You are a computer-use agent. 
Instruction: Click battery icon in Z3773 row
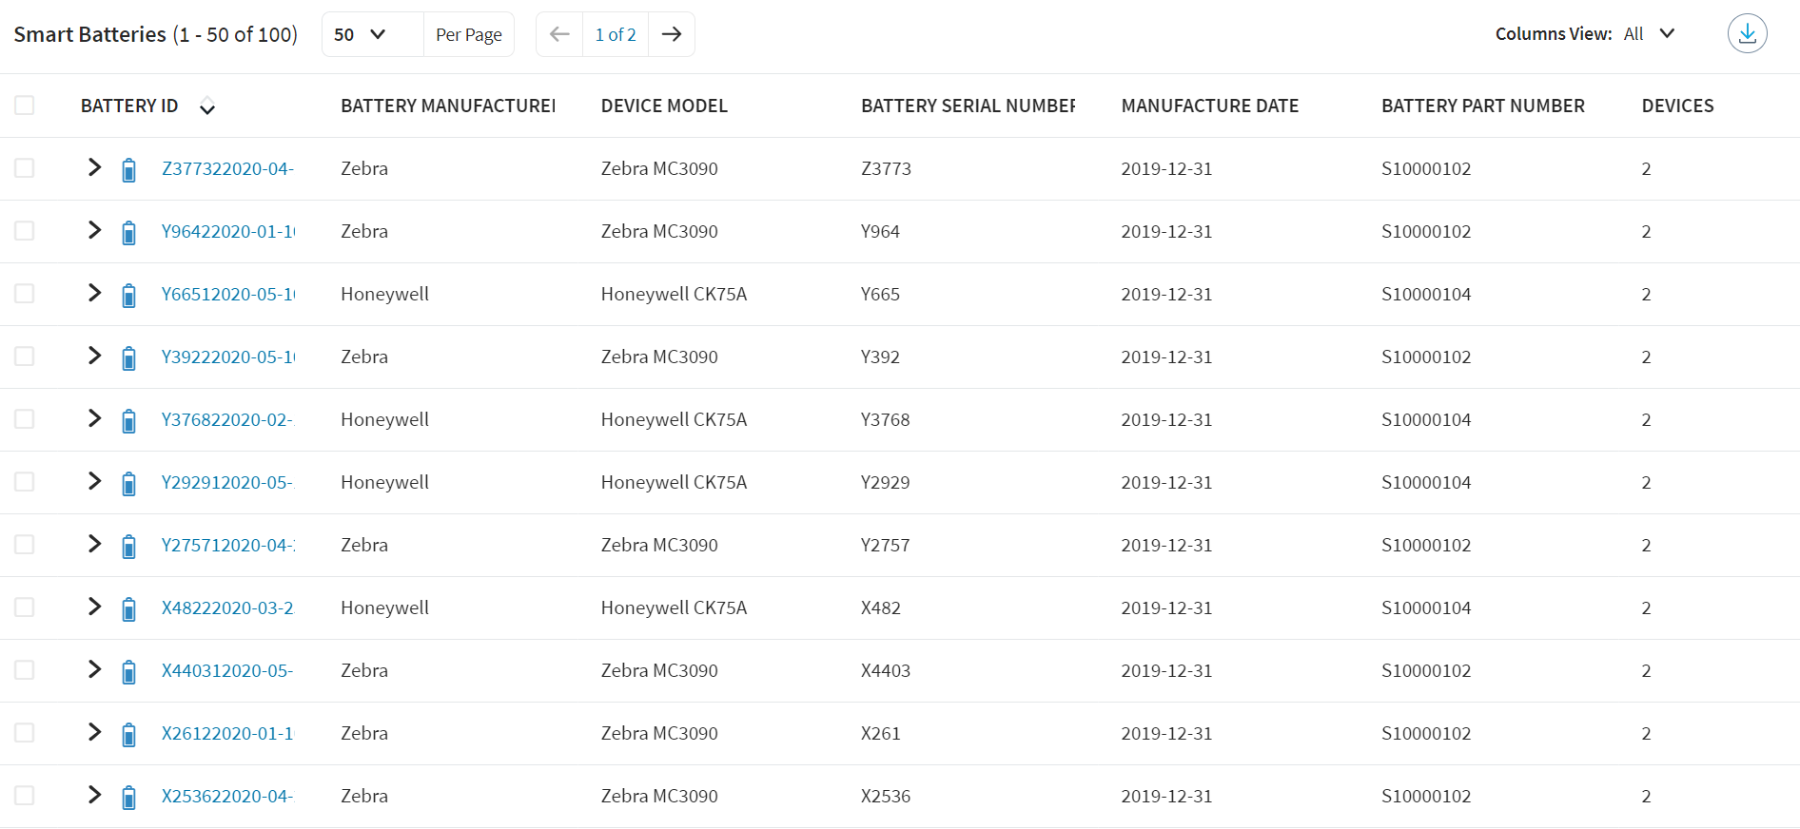[x=129, y=170]
